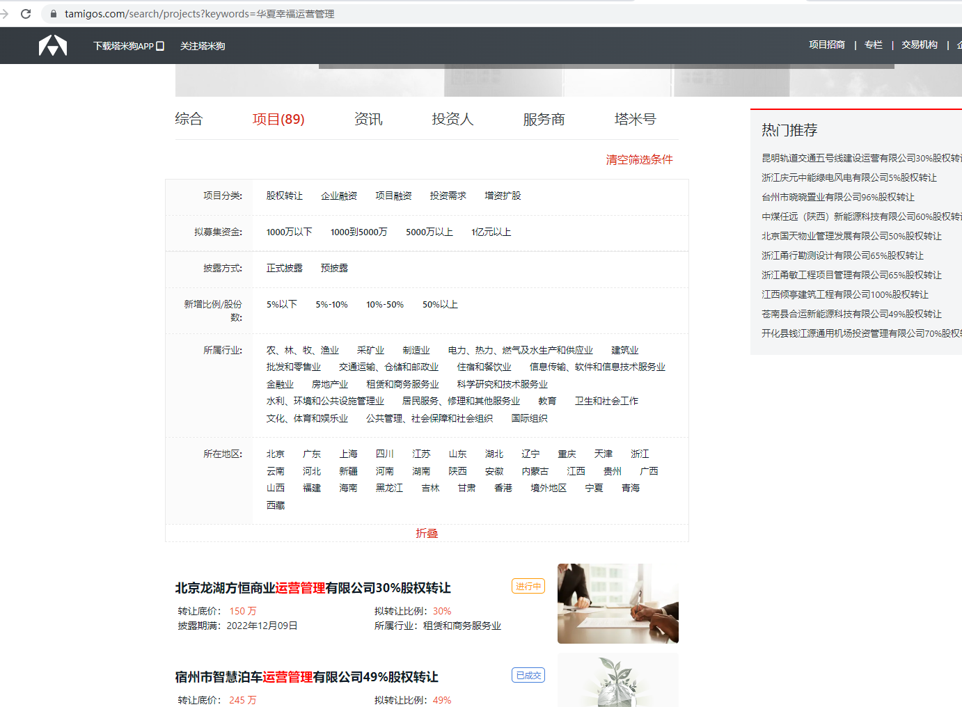This screenshot has width=962, height=707.
Task: Select funding range 1000到5000万
Action: pos(359,232)
